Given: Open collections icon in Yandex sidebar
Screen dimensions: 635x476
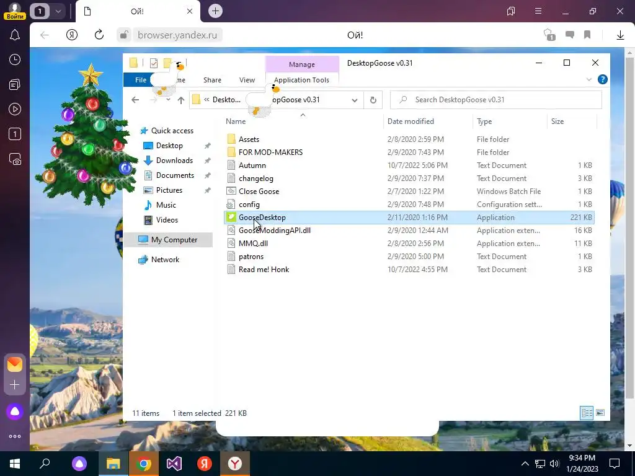Looking at the screenshot, I should tap(15, 84).
